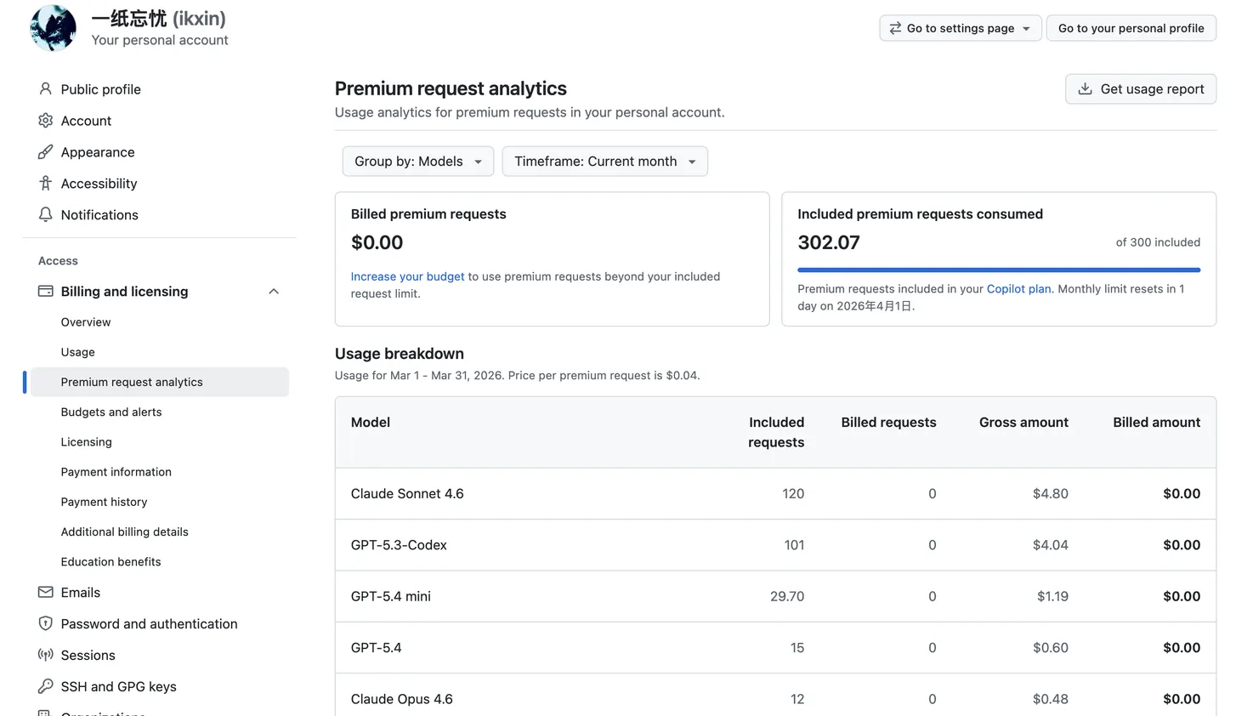Open Sessions settings
Image resolution: width=1253 pixels, height=716 pixels.
click(88, 656)
